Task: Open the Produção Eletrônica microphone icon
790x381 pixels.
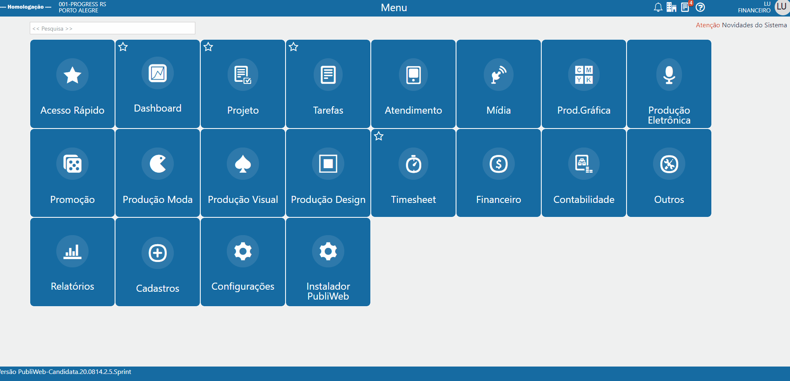Action: 669,75
